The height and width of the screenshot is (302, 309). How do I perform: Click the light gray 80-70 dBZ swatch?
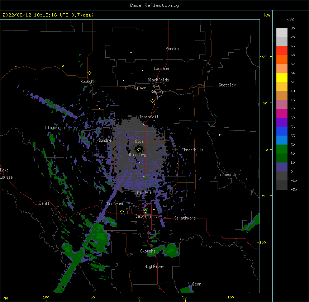point(282,33)
